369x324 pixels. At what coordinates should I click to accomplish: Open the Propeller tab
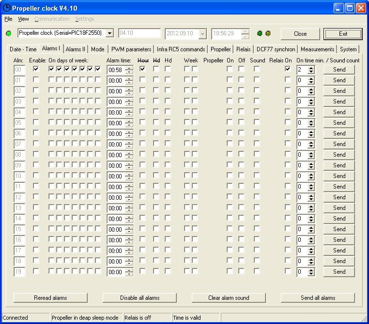[x=220, y=49]
